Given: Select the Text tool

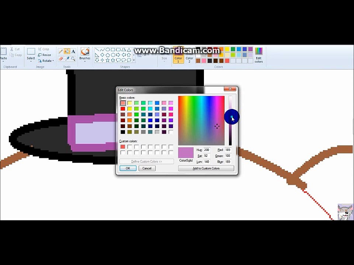Looking at the screenshot, I should tap(73, 52).
